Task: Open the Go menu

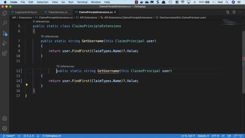Action: coord(63,2)
